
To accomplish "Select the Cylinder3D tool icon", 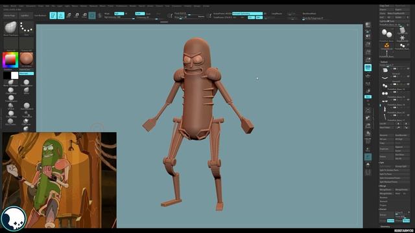I will pyautogui.click(x=402, y=30).
